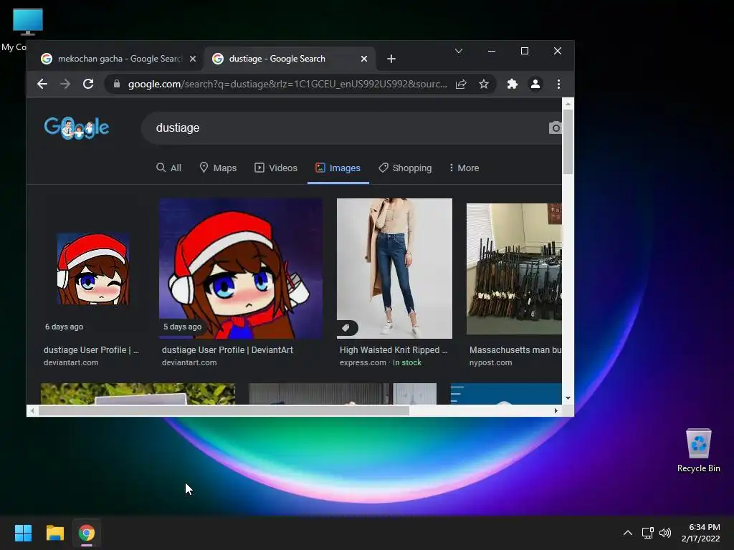
Task: Click the horizontal scrollbar thumb
Action: (224, 410)
